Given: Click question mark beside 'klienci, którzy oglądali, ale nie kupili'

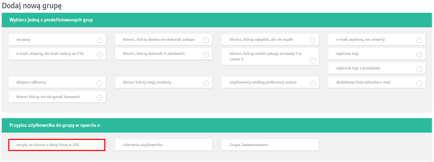Looking at the screenshot, I should (313, 40).
